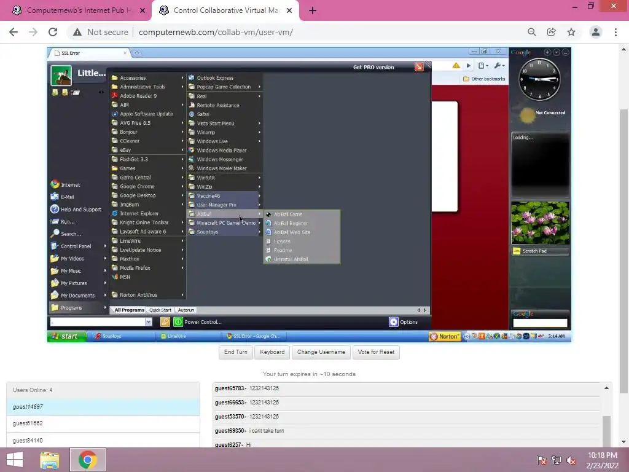Share this page via address bar icon

552,32
